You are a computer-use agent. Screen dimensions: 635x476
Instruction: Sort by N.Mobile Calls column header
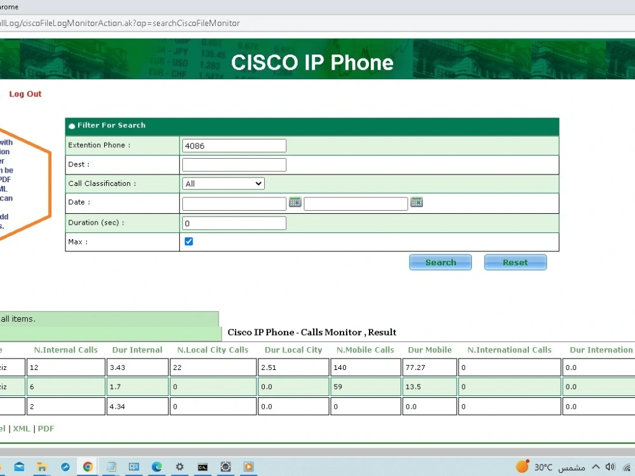coord(365,350)
